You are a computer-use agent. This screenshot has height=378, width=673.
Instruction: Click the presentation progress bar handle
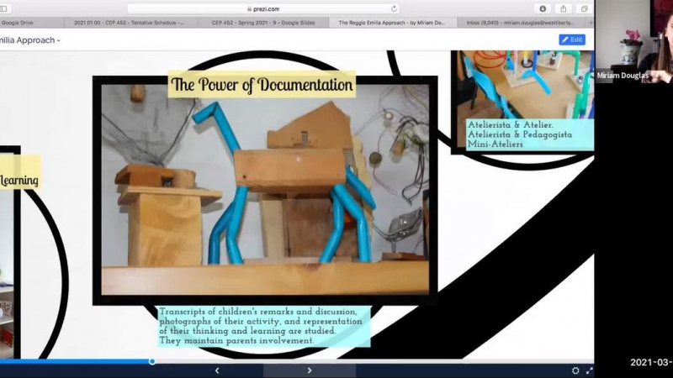[152, 361]
